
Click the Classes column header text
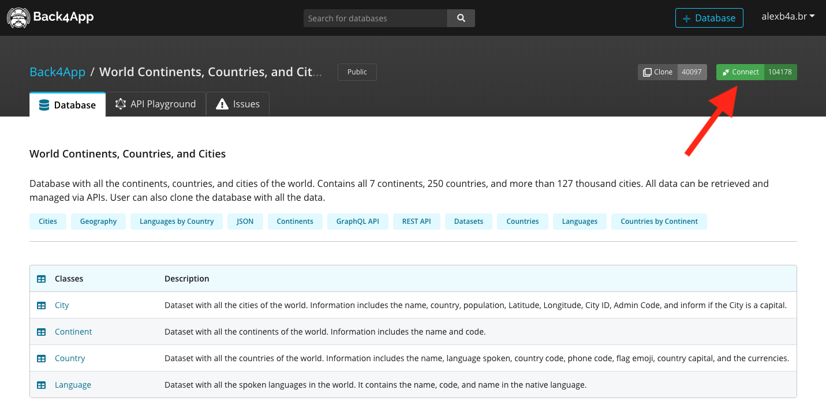click(x=69, y=279)
